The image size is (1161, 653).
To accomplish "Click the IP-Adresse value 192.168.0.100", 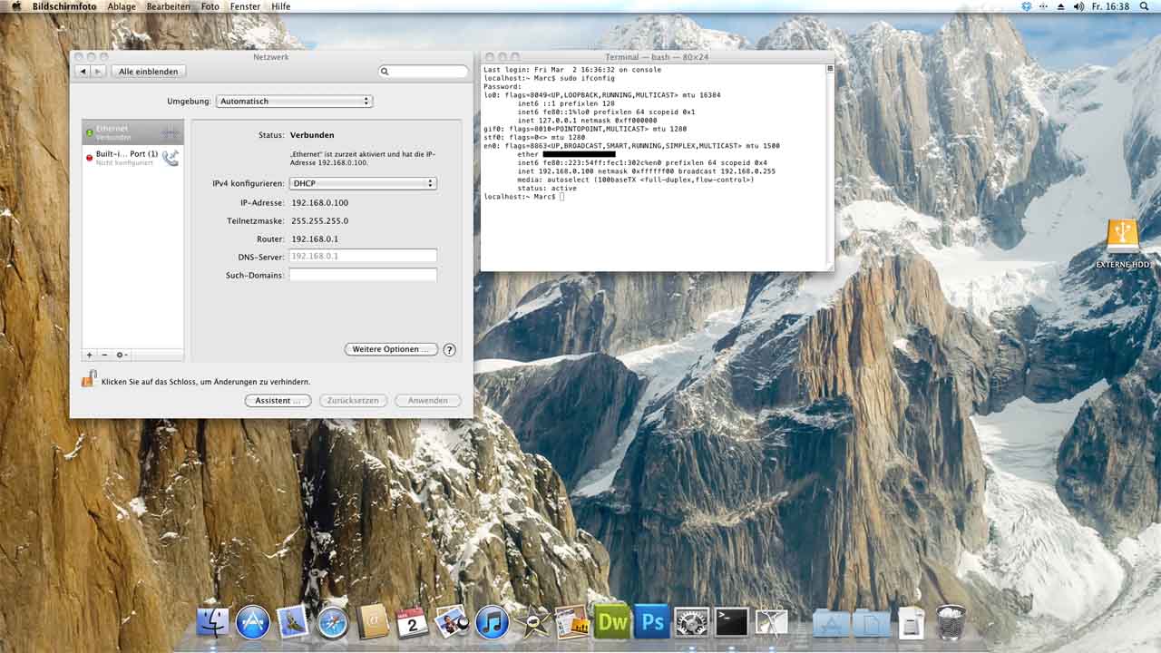I will tap(319, 202).
